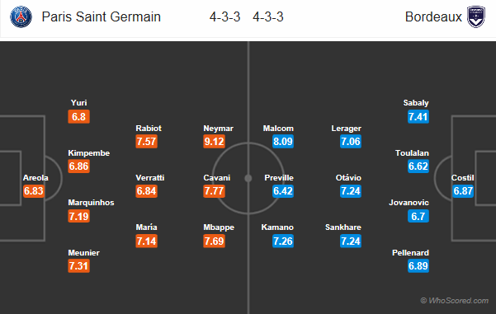Click Costil's 6.87 goalkeeper rating badge
The image size is (496, 314).
pos(463,191)
